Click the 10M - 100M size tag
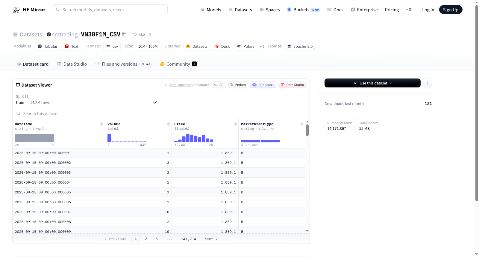 point(148,46)
